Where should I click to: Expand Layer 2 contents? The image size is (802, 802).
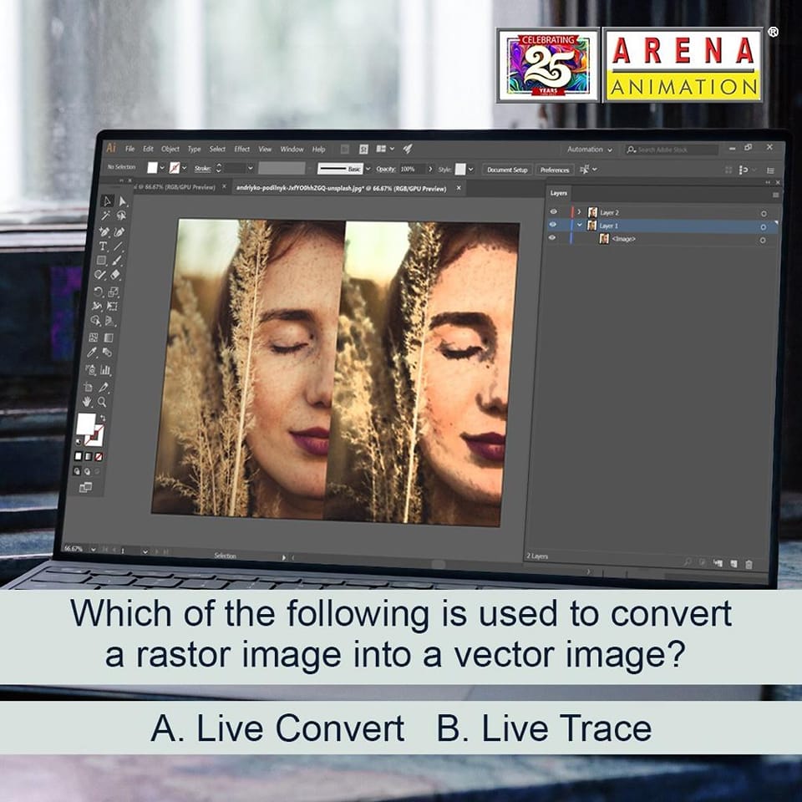point(579,211)
